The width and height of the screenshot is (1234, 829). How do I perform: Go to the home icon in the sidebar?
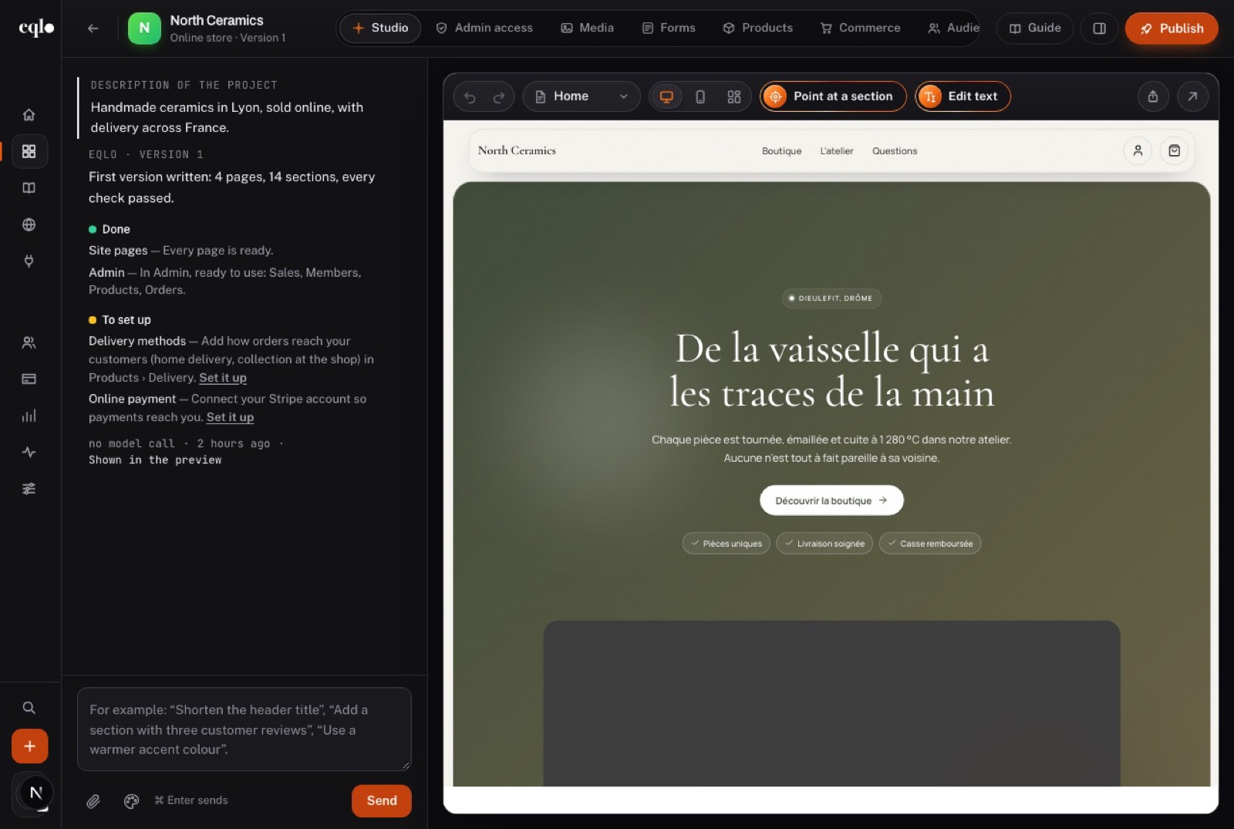pyautogui.click(x=29, y=115)
